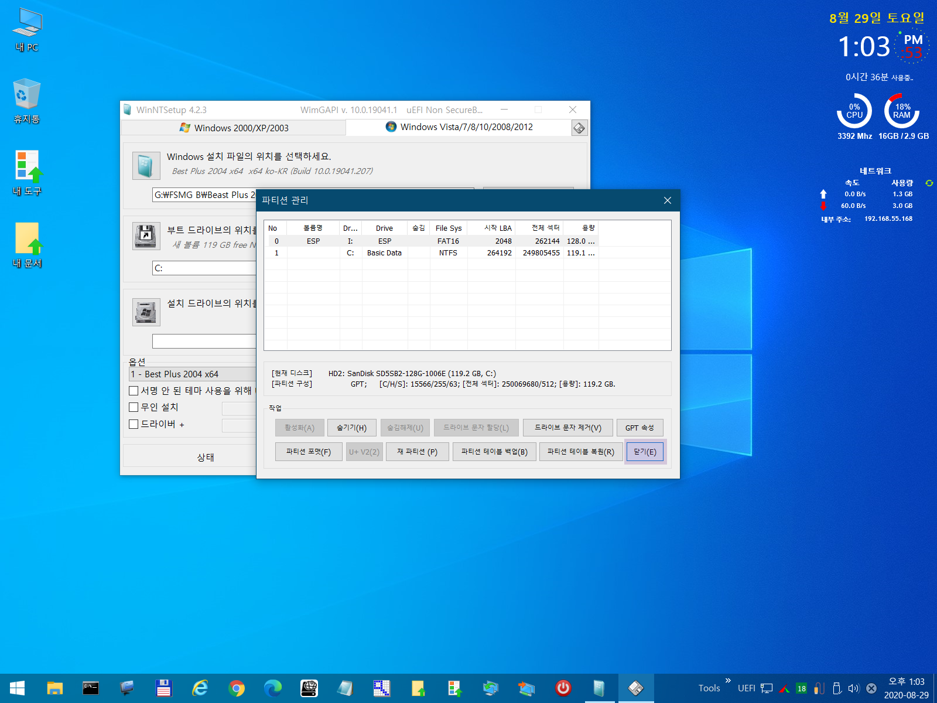This screenshot has height=703, width=937.
Task: Click the UEFI label in the taskbar
Action: click(746, 688)
